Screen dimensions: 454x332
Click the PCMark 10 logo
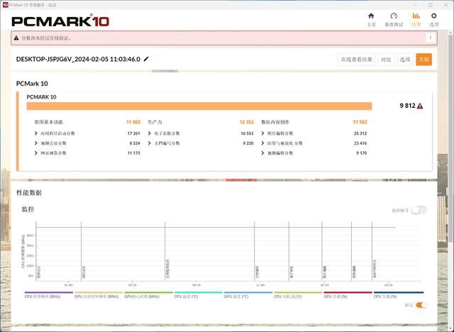tap(60, 21)
